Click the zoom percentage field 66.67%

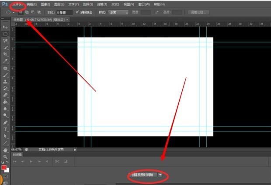[17, 150]
